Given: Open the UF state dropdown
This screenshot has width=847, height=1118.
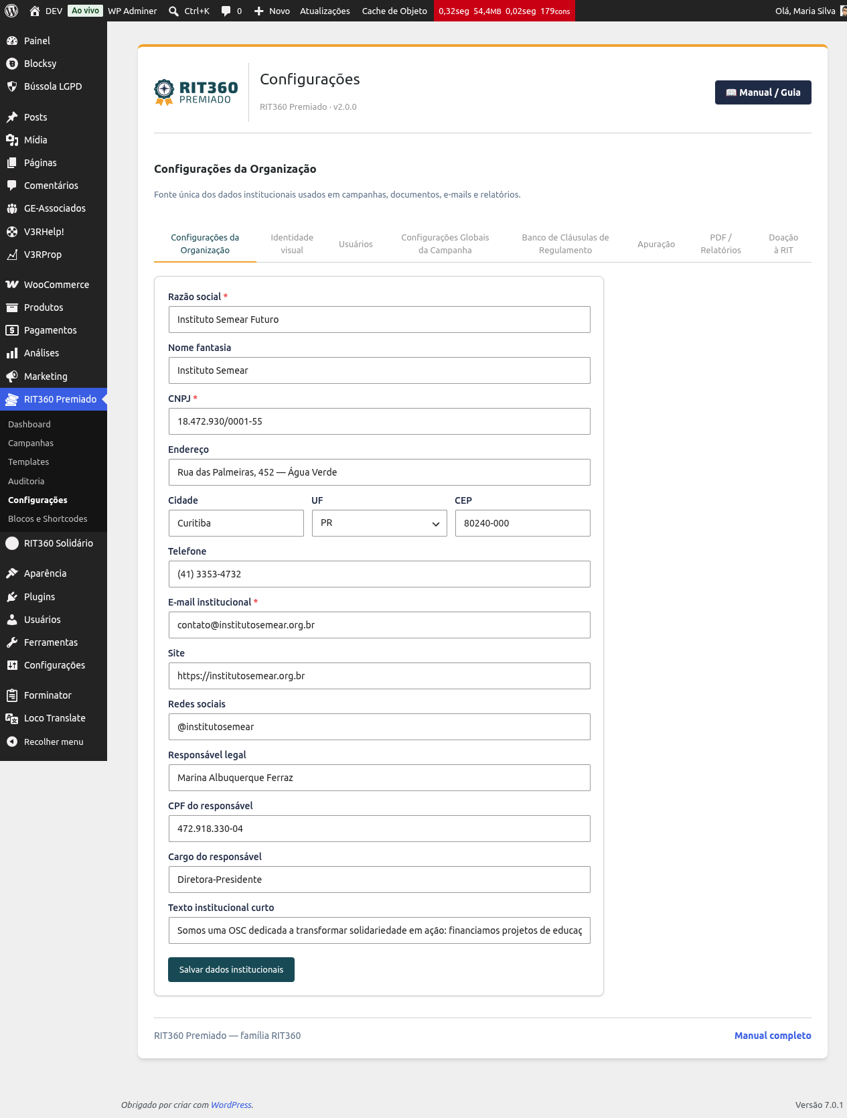Looking at the screenshot, I should click(380, 523).
